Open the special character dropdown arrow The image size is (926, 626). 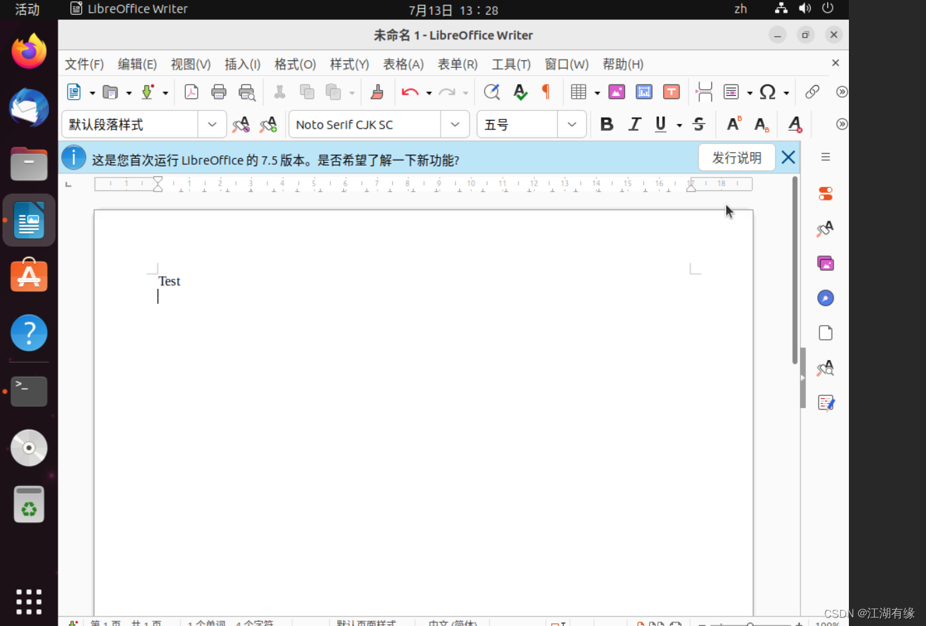pos(786,93)
